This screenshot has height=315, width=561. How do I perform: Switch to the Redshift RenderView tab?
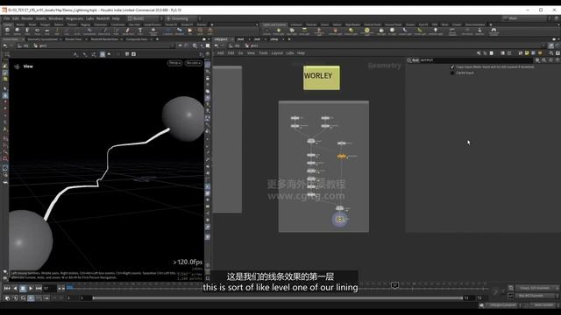coord(104,39)
